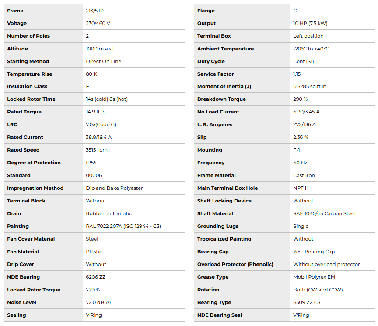
Task: Select the Moment of Inertia (J) label
Action: click(224, 86)
